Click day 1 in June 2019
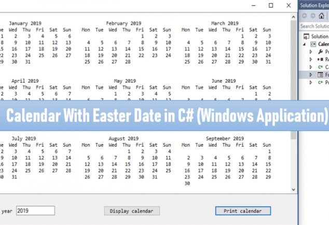The height and width of the screenshot is (225, 329). [x=256, y=94]
